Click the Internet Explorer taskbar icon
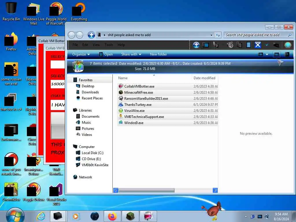Screen dimensions: 296x222 [x=41, y=216]
